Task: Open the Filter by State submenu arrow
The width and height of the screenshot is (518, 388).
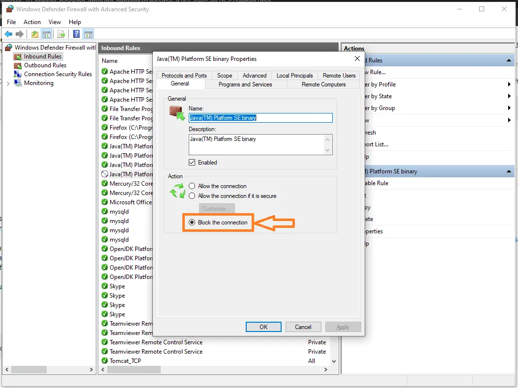Action: 509,96
